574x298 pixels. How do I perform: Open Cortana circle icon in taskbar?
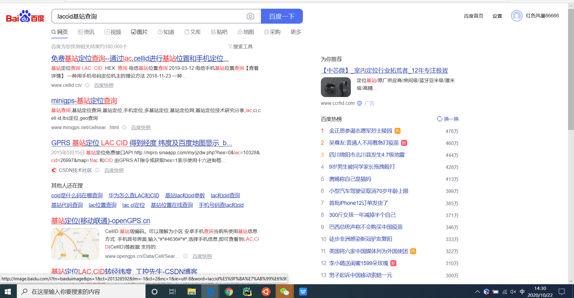pos(155,291)
